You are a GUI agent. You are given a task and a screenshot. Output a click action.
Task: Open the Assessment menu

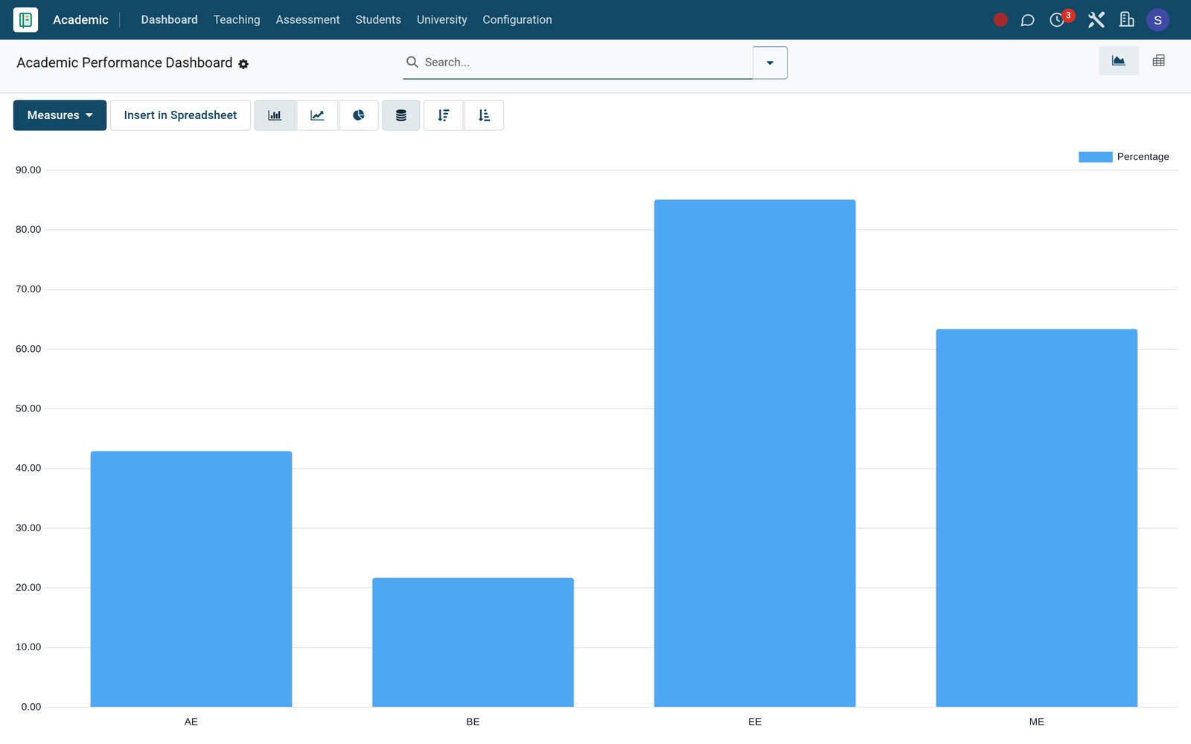[307, 20]
